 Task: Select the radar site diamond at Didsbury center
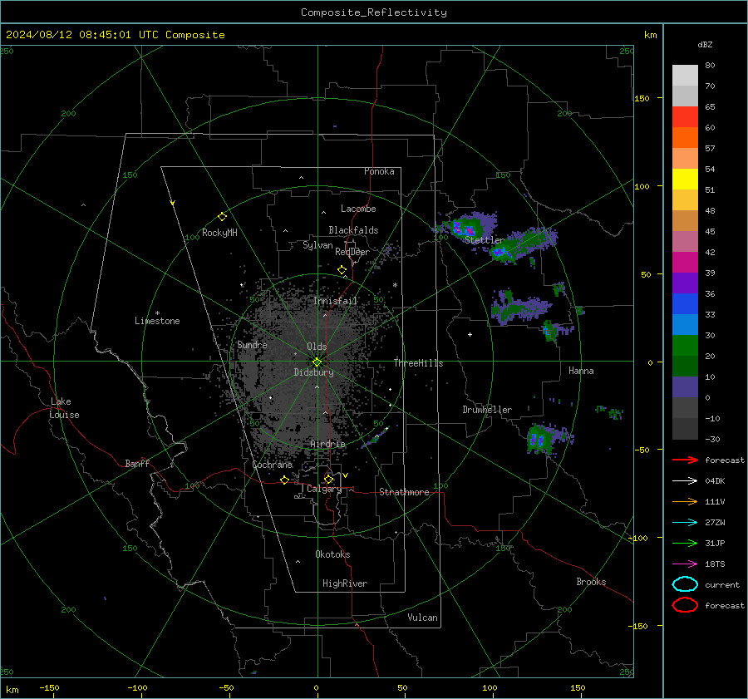[x=317, y=362]
